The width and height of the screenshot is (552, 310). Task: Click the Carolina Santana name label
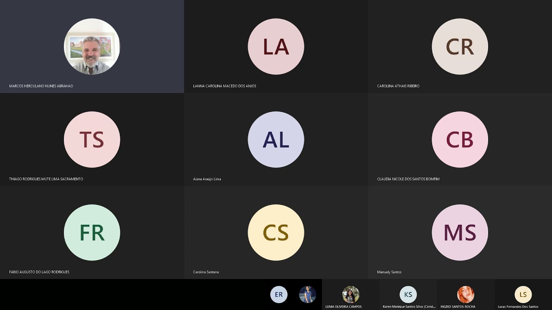206,272
